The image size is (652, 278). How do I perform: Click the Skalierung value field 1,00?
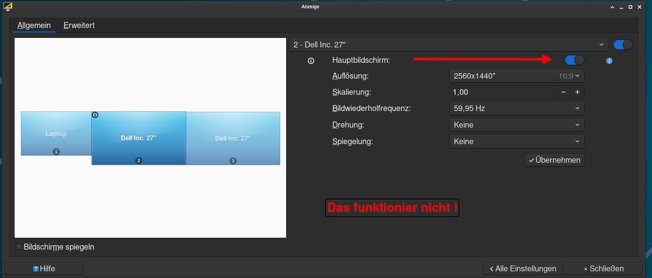click(x=503, y=92)
